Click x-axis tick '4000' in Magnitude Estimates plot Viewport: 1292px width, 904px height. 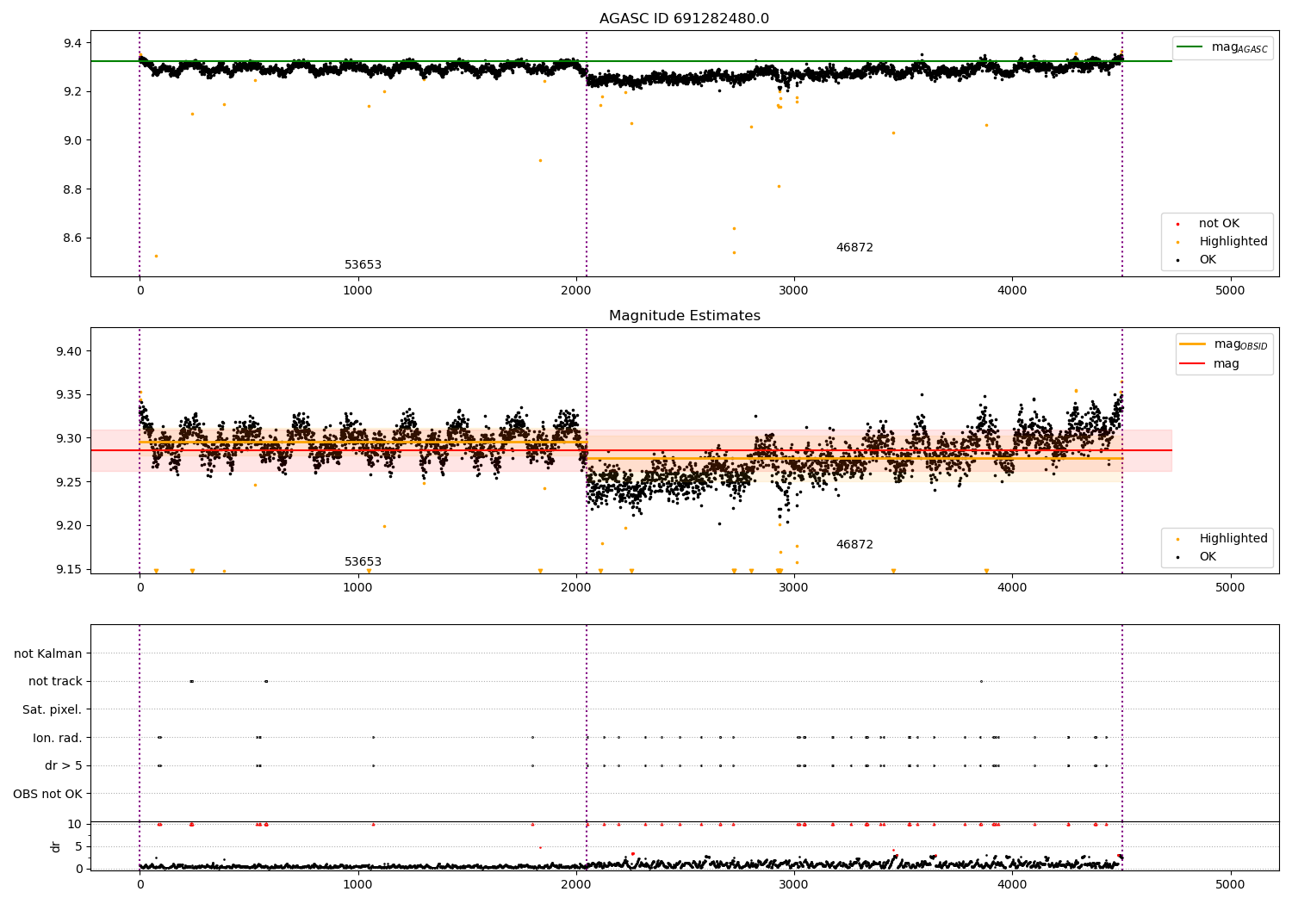[x=1012, y=588]
